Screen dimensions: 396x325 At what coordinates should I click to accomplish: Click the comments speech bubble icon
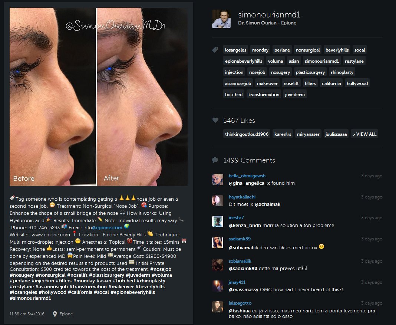(215, 160)
